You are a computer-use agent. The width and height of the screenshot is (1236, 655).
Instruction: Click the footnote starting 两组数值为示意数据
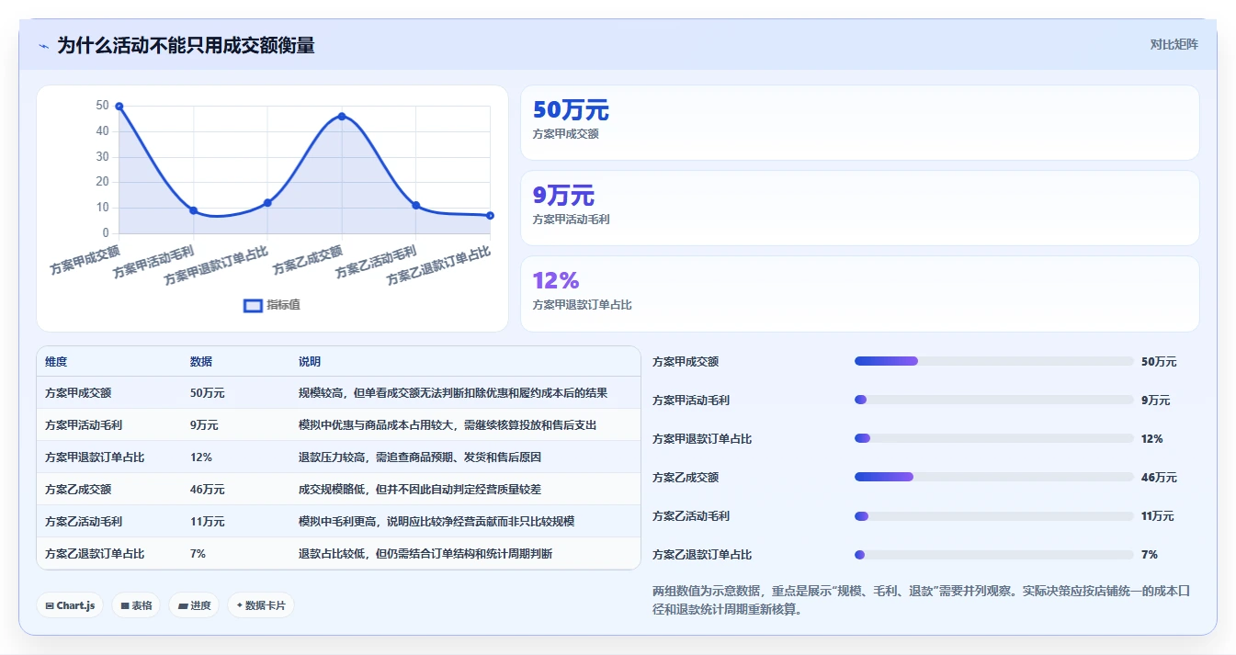tap(922, 600)
